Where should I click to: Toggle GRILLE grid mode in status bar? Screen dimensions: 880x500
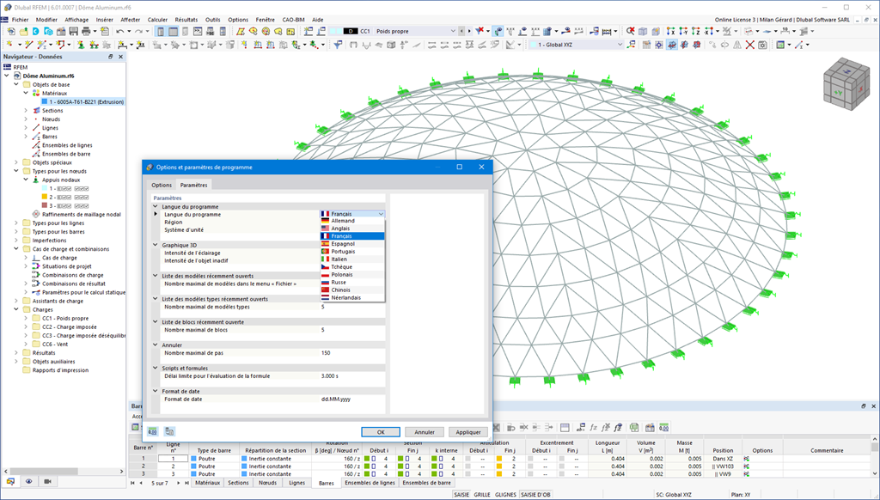[481, 495]
